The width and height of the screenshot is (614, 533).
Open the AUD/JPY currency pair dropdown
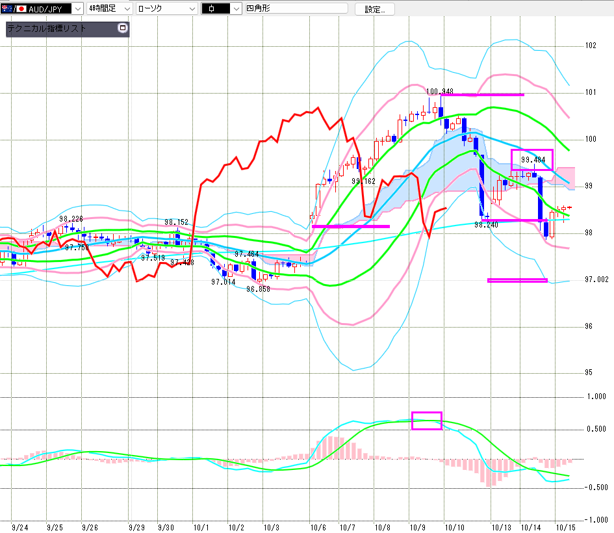(x=78, y=9)
